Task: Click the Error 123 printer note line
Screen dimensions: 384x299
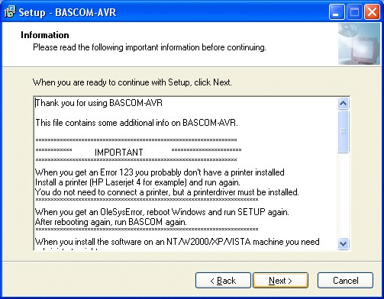Action: (x=160, y=172)
